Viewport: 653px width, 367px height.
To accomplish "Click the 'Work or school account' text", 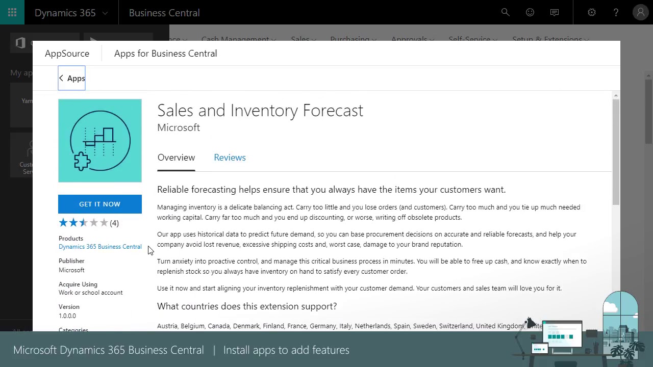I will (x=91, y=293).
